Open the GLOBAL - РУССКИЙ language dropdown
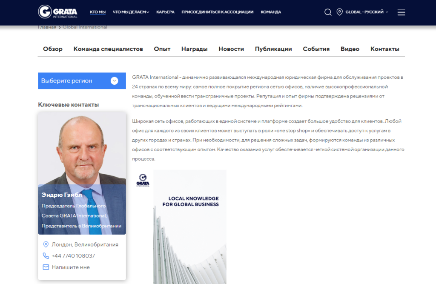This screenshot has height=284, width=436. 367,12
